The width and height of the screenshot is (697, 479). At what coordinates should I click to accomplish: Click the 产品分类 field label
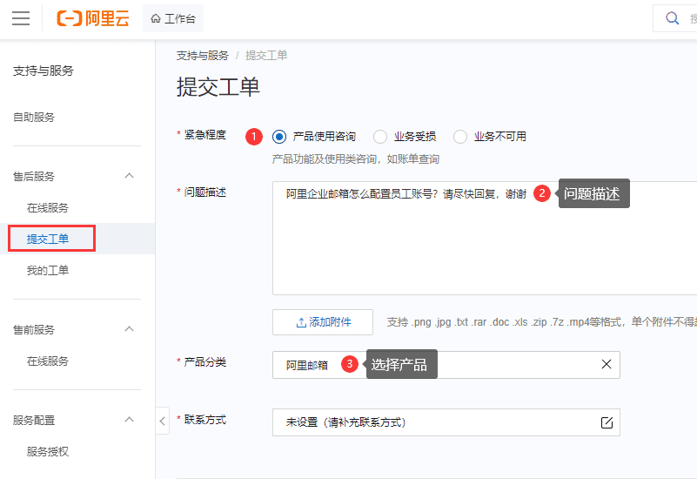[204, 362]
